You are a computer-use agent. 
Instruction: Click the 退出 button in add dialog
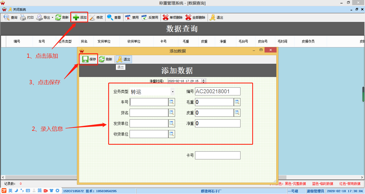pos(124,59)
